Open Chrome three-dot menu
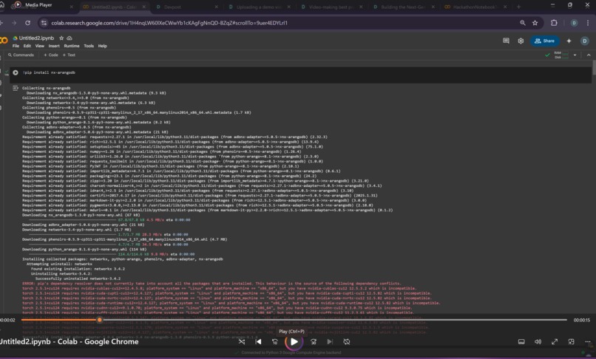This screenshot has width=596, height=359. [589, 23]
